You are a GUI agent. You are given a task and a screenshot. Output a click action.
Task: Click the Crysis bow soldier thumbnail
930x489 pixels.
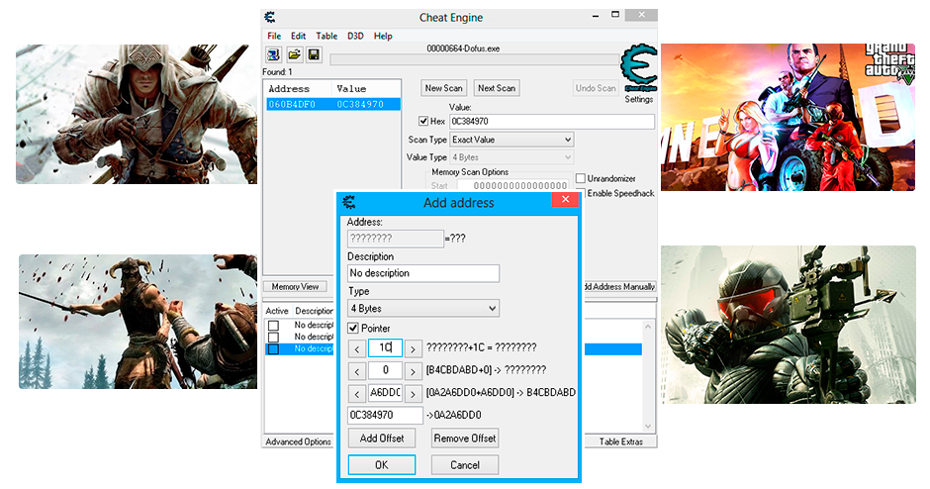tap(789, 325)
